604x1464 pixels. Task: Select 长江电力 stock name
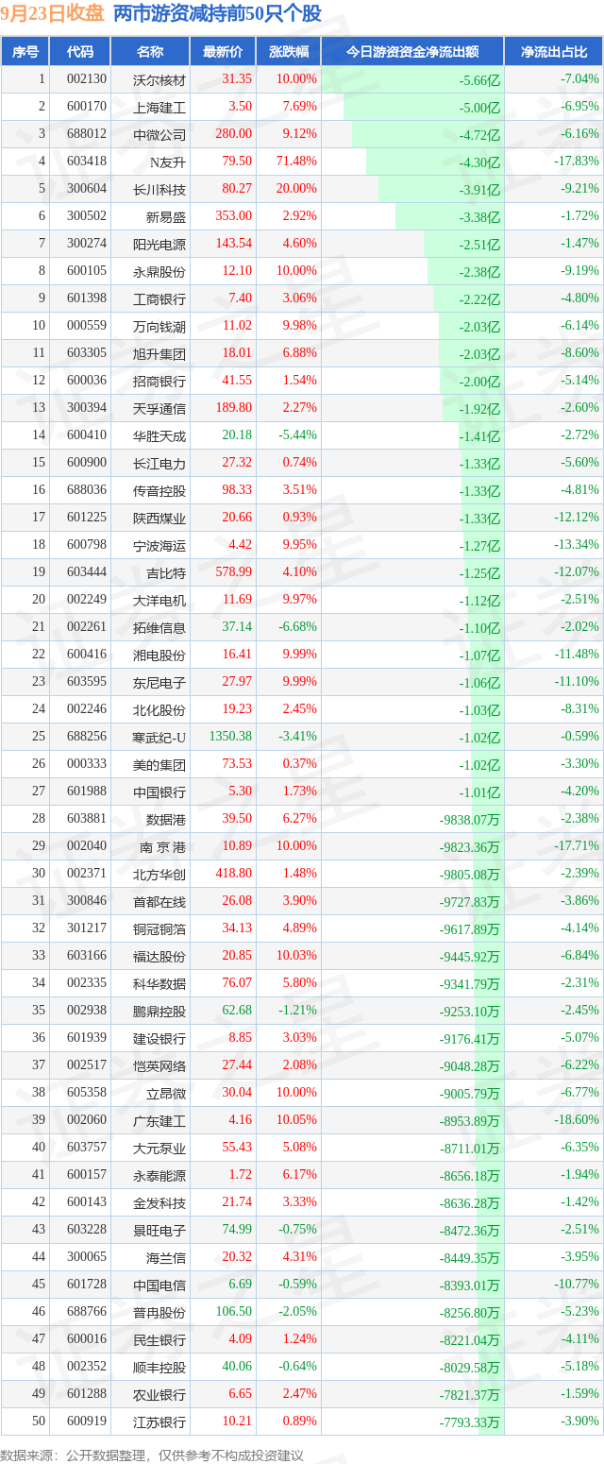click(x=159, y=463)
